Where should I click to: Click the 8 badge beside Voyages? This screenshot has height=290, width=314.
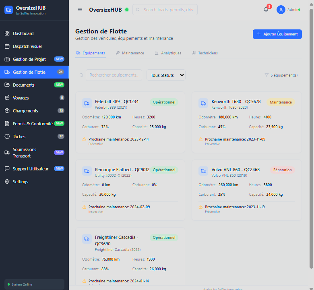(x=62, y=97)
